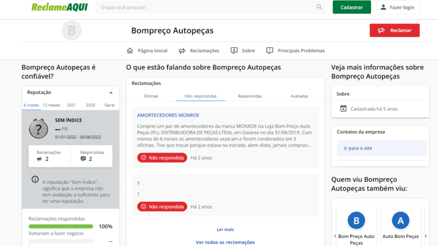Switch to the Respondidas tab
Viewport: 438px width, 246px height.
[250, 96]
